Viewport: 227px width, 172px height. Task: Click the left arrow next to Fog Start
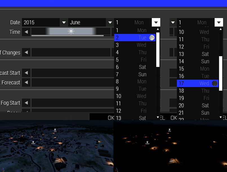(26, 103)
